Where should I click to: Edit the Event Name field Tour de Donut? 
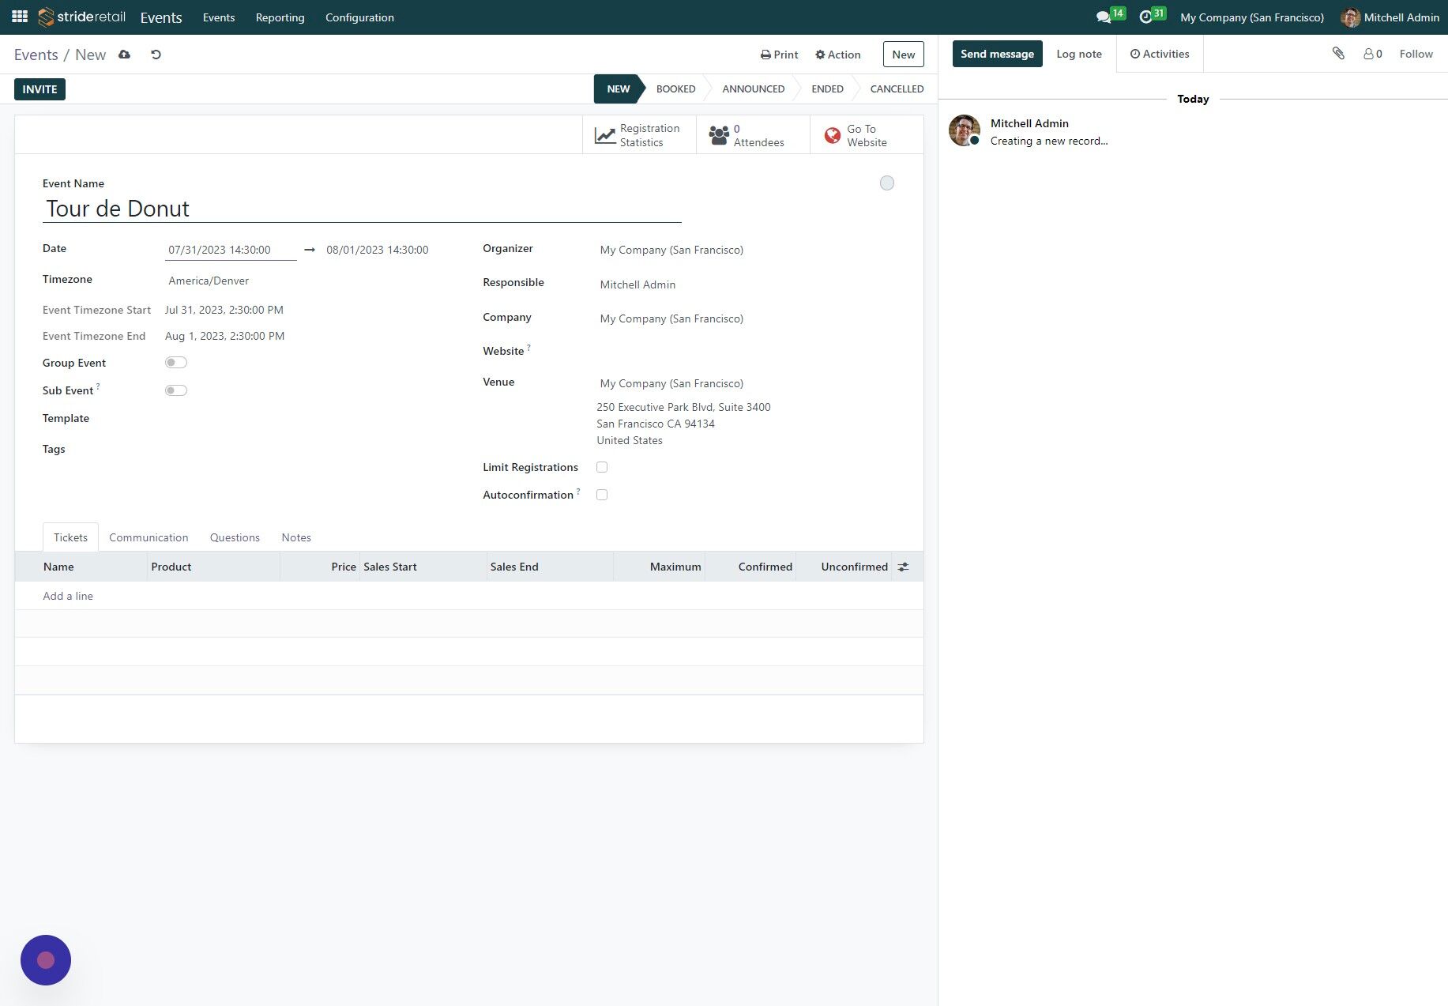[x=362, y=209]
